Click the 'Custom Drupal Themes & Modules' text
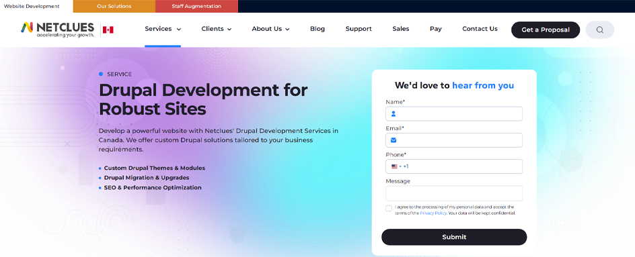635x257 pixels. click(x=155, y=168)
